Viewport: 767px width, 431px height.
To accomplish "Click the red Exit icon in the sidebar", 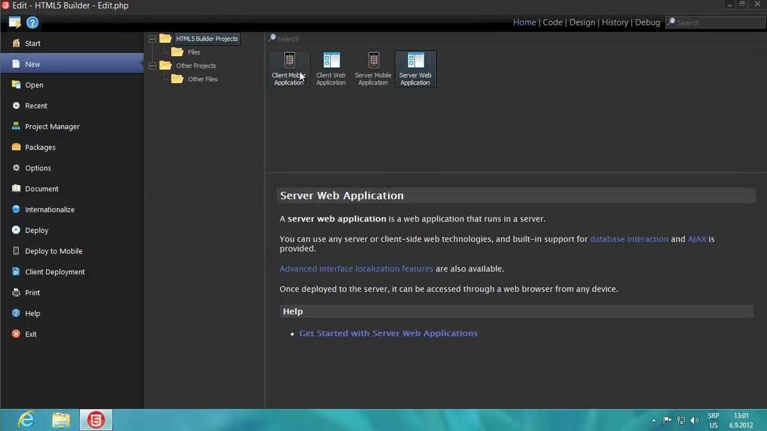I will tap(16, 333).
